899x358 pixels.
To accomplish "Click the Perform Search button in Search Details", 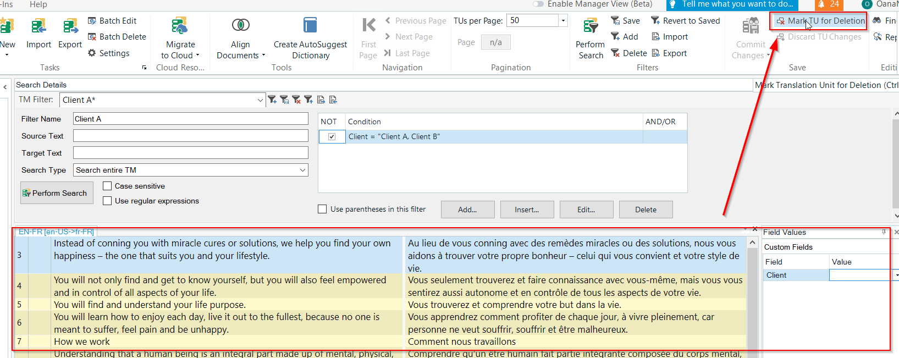I will pos(57,193).
